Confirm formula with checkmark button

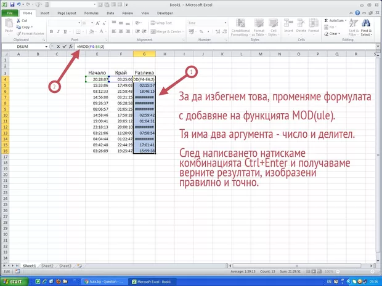tap(64, 47)
